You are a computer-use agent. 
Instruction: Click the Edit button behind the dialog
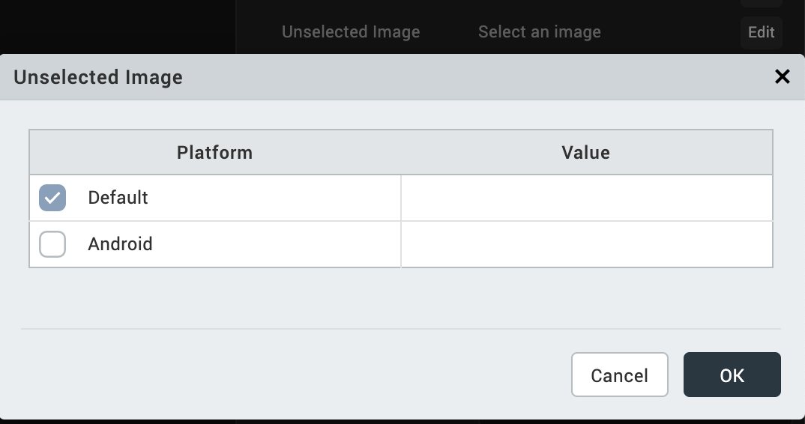pos(761,32)
